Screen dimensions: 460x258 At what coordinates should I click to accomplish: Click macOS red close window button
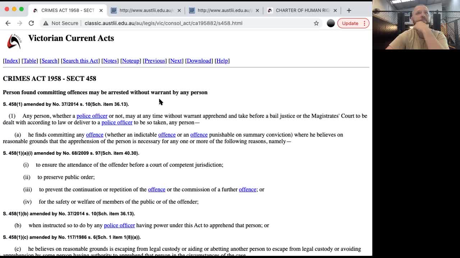click(7, 9)
